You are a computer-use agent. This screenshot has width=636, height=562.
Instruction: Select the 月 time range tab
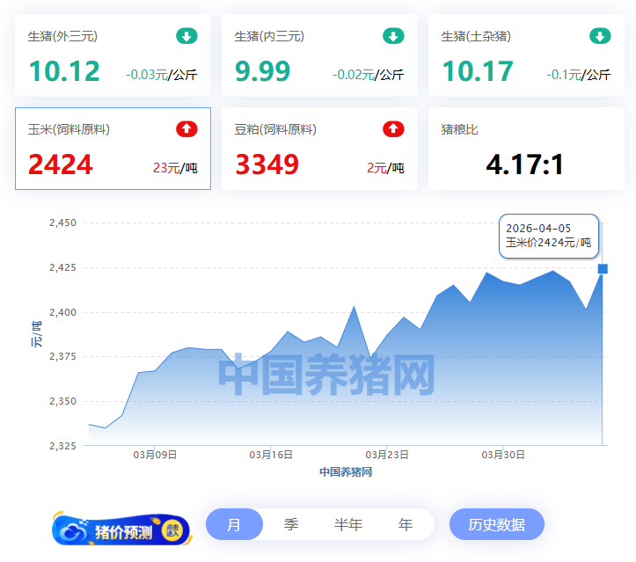(x=234, y=524)
